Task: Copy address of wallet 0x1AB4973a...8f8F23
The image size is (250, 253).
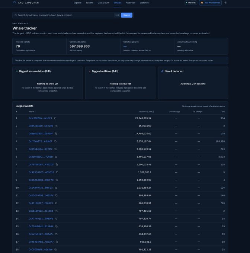Action: 56,188
